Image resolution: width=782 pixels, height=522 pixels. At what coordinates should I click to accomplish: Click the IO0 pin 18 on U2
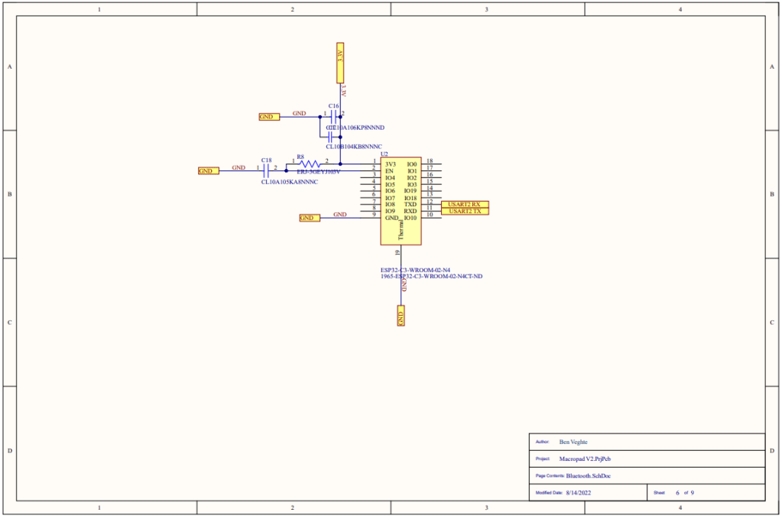coord(430,162)
